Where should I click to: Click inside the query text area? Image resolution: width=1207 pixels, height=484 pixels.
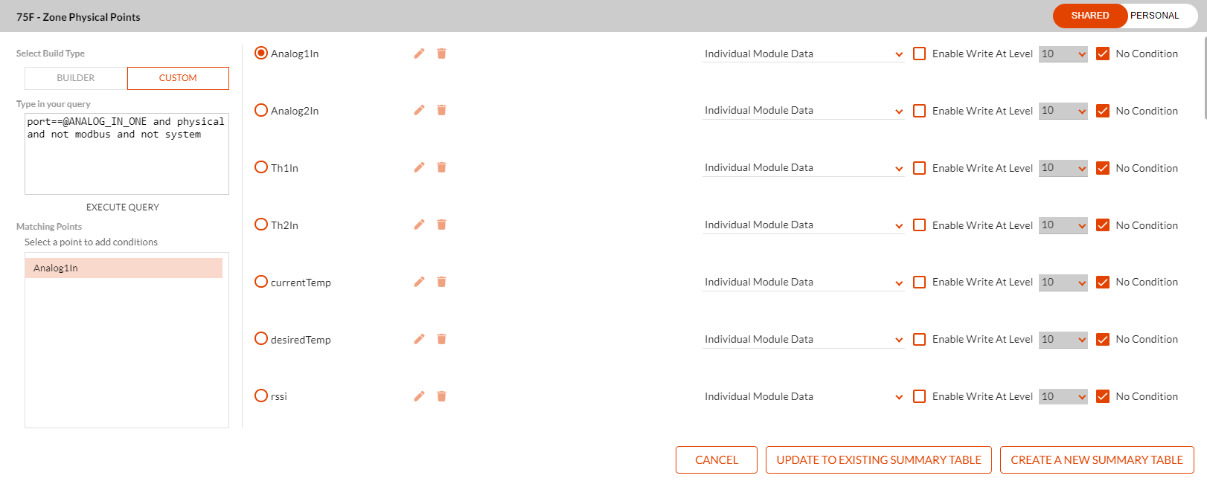(x=127, y=154)
